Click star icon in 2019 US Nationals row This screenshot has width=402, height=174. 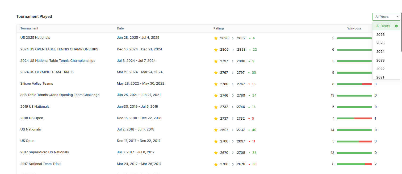click(x=216, y=107)
